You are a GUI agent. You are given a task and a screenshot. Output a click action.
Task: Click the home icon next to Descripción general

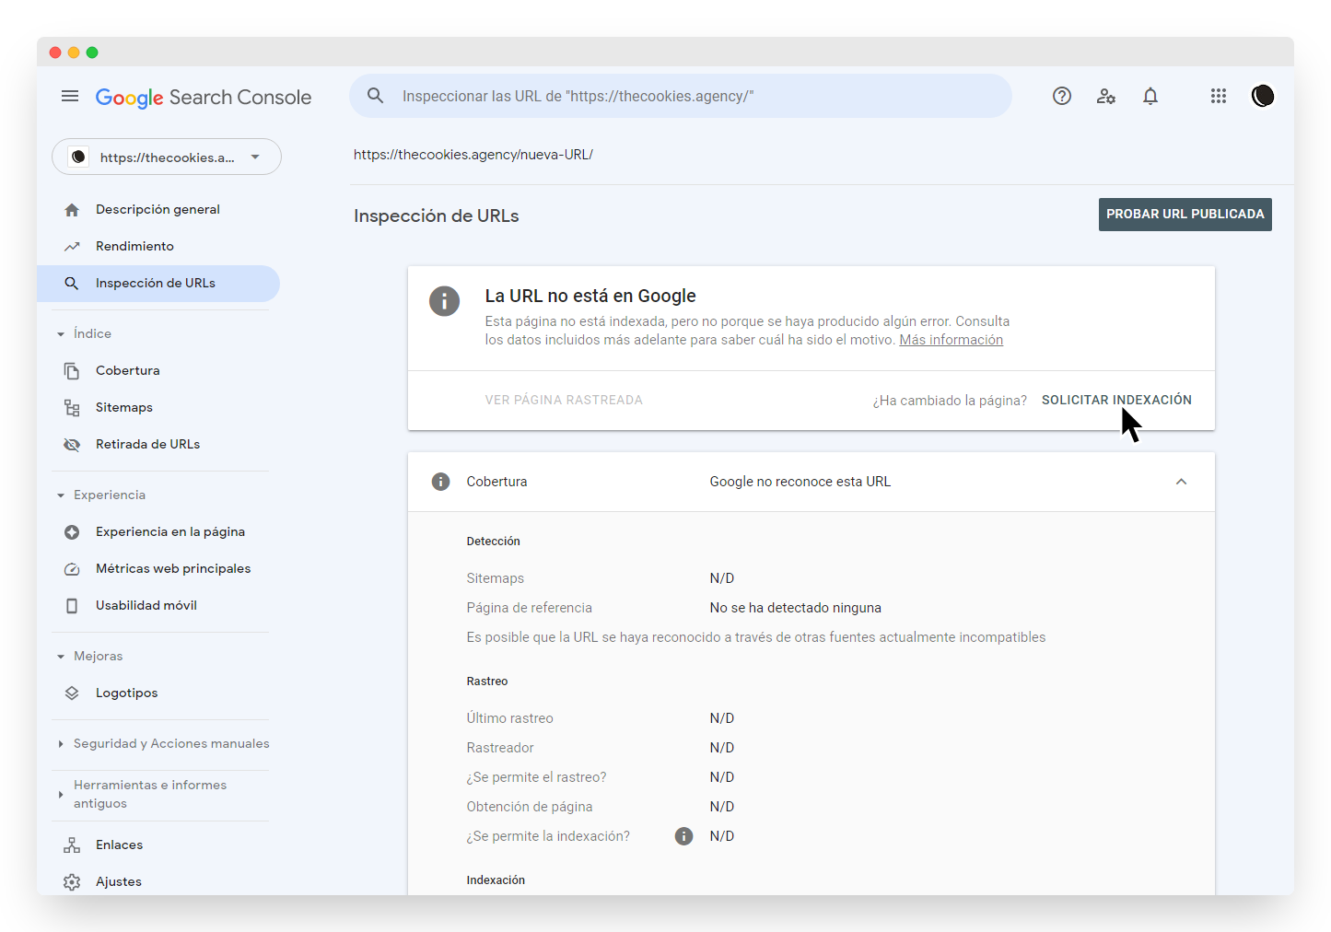click(72, 210)
